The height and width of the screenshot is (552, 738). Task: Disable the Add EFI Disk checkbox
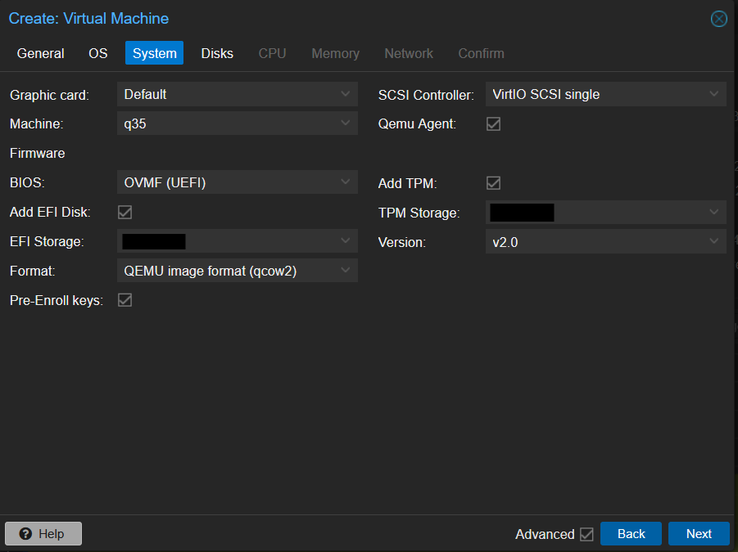point(125,213)
